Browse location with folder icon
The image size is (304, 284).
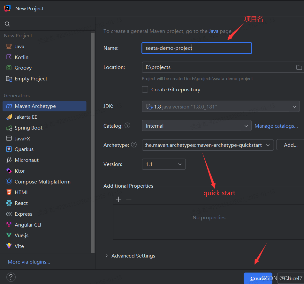299,67
